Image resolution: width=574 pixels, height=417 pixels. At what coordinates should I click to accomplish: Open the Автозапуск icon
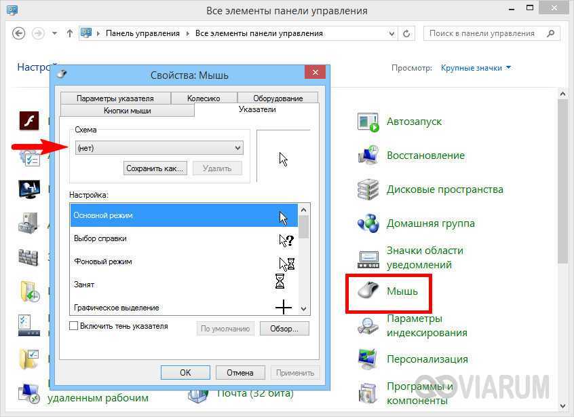368,122
